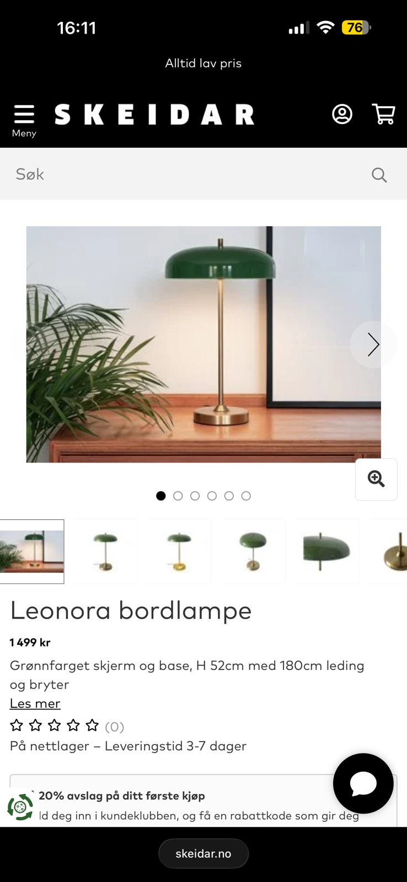Open the shopping cart icon
The height and width of the screenshot is (882, 407).
pyautogui.click(x=384, y=114)
